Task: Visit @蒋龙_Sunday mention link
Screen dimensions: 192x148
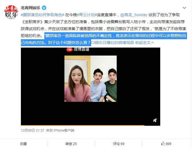Action: coord(134,15)
